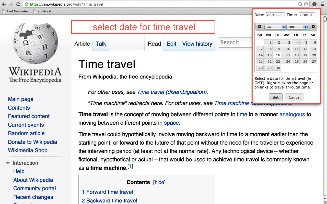
Task: Jump to 1 Forward time travel section
Action: [107, 192]
